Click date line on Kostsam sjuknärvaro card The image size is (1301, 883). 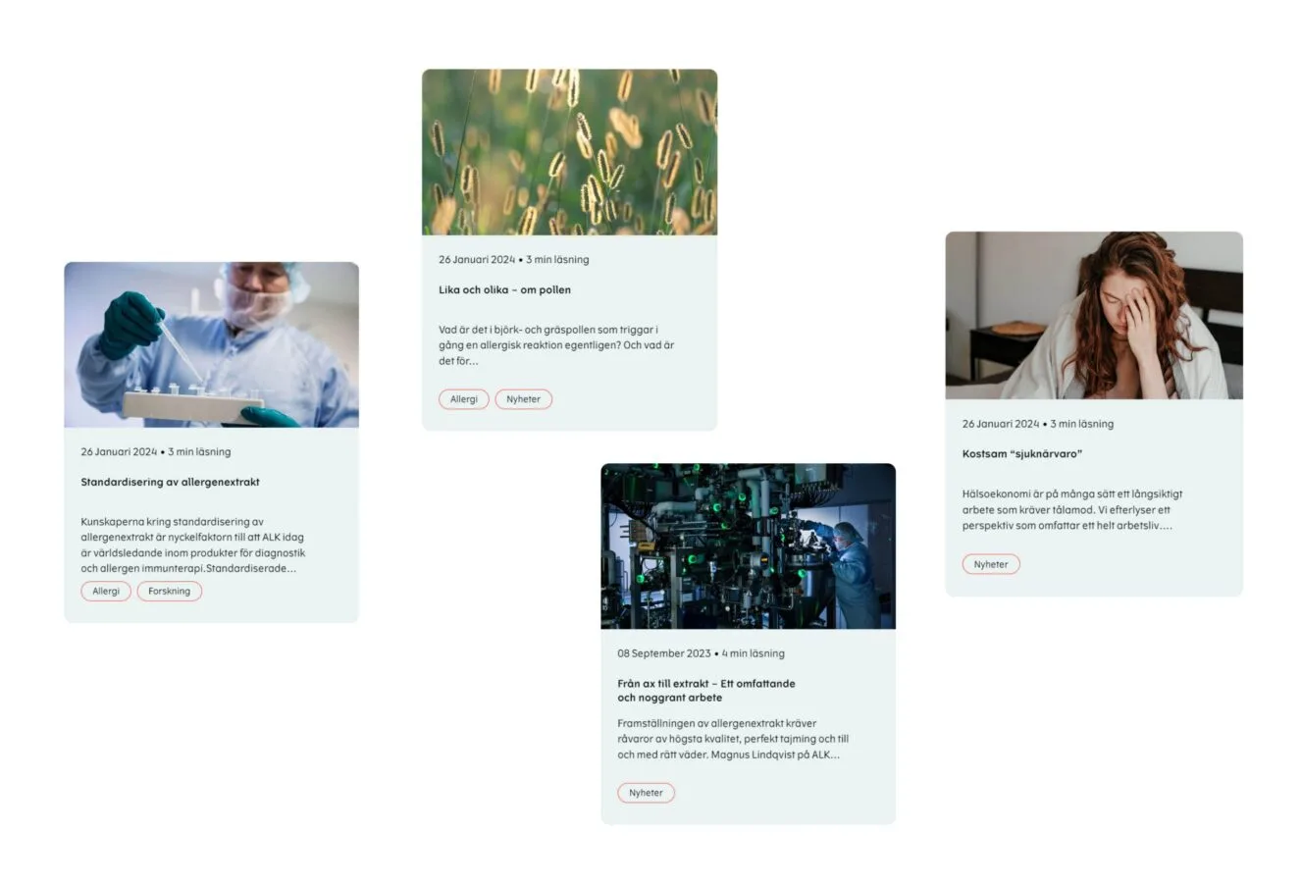pos(1038,424)
